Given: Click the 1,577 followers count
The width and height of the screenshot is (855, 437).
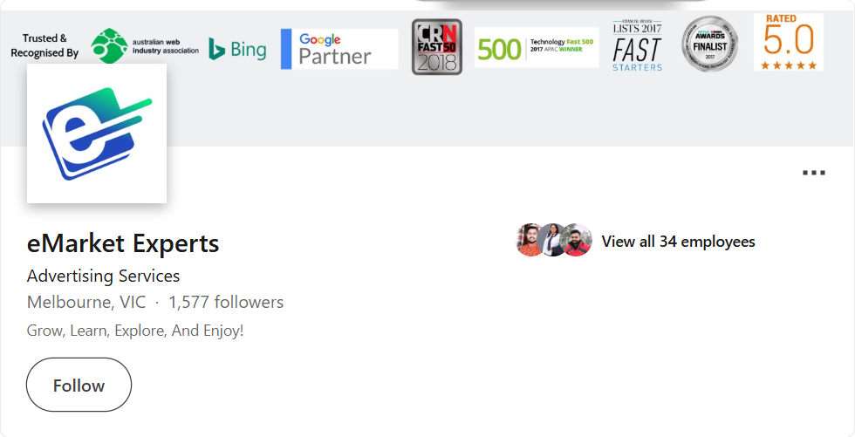Looking at the screenshot, I should pyautogui.click(x=226, y=303).
